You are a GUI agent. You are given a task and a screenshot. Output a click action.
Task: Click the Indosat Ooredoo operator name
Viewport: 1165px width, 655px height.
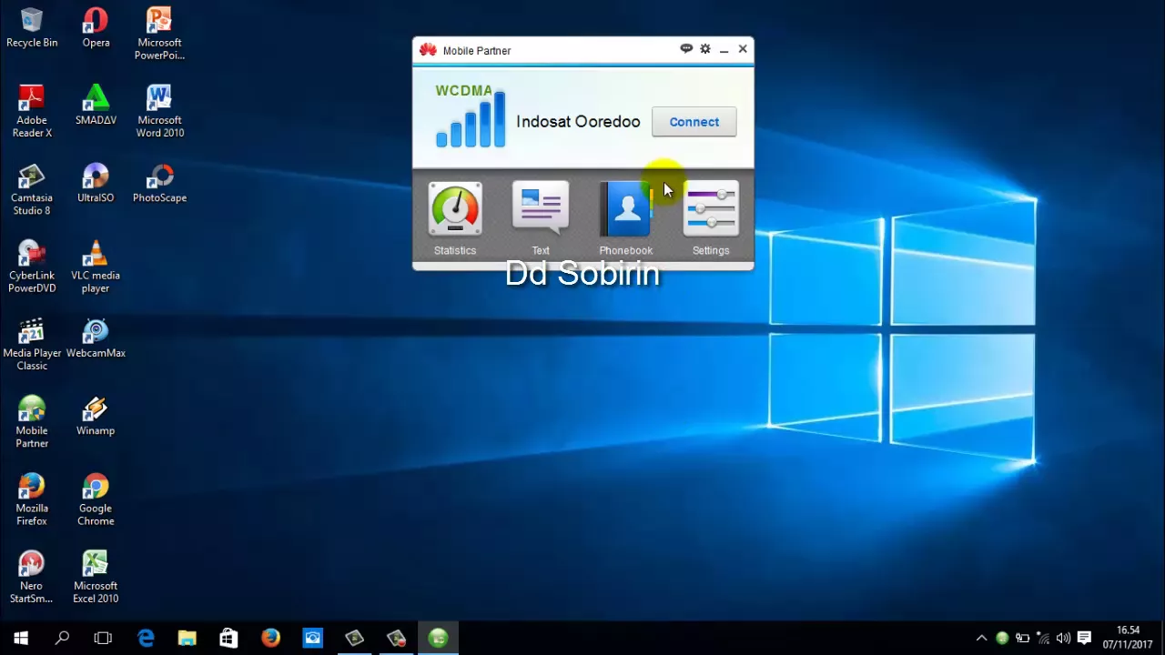click(578, 122)
